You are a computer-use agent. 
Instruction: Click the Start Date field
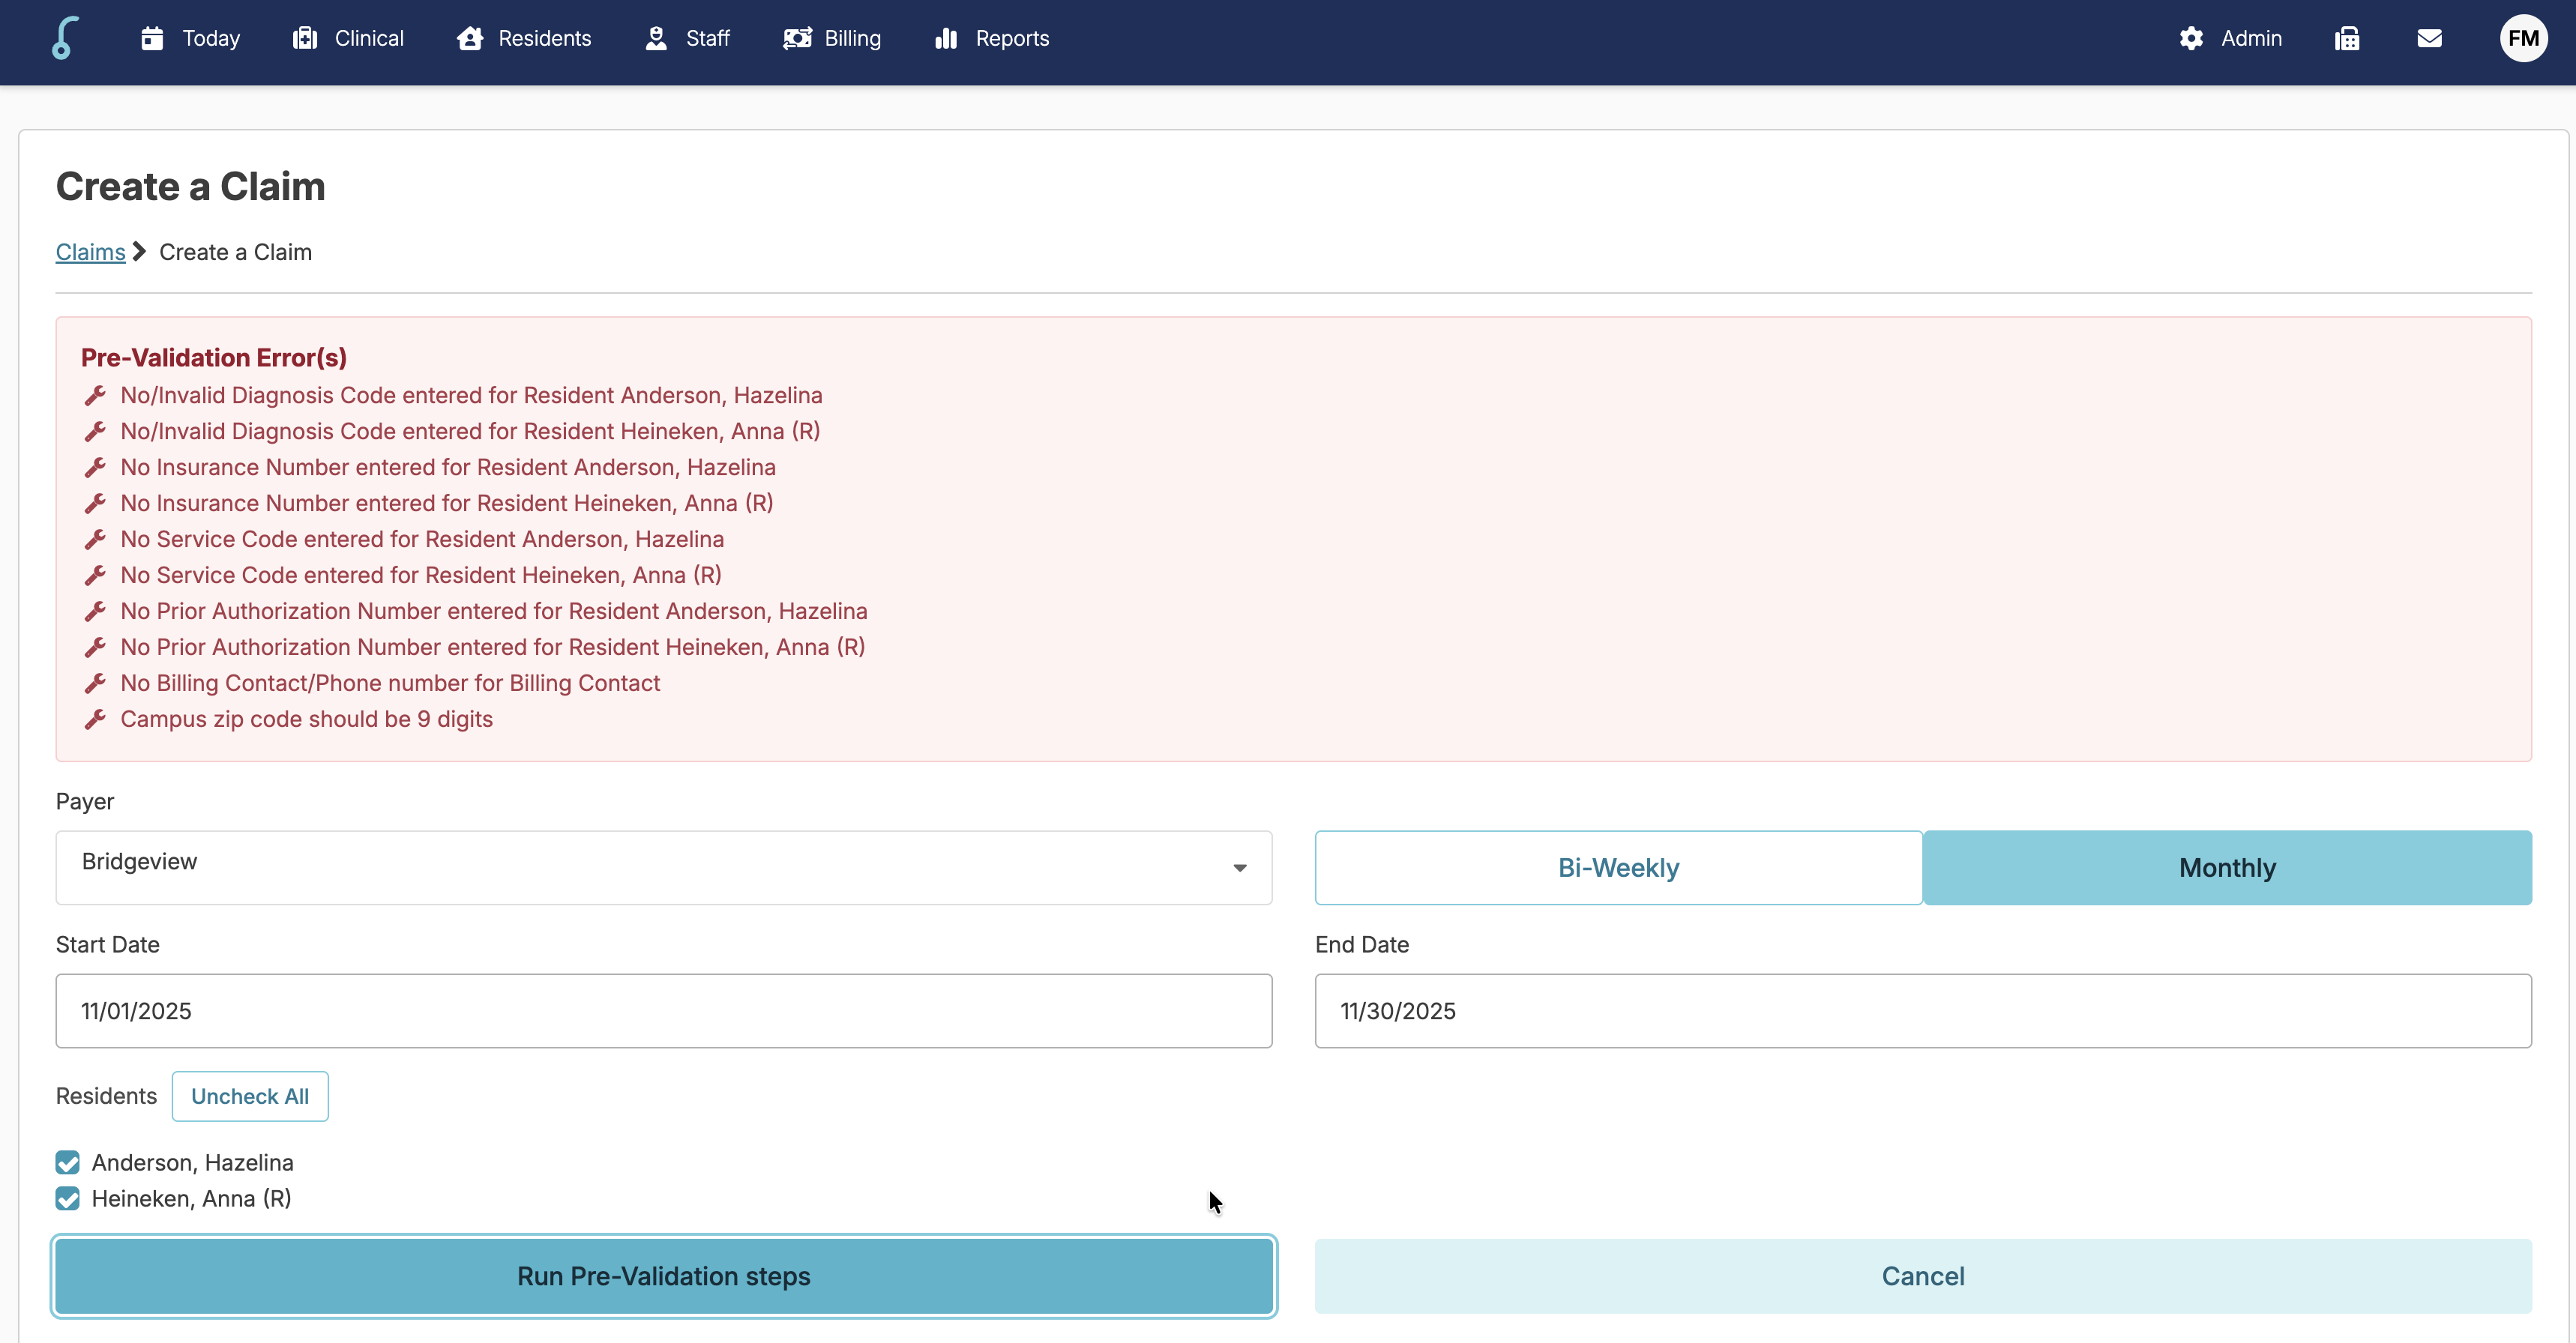tap(663, 1010)
